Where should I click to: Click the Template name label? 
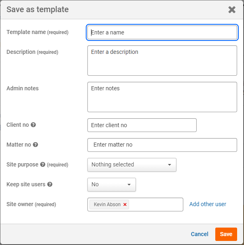point(26,32)
